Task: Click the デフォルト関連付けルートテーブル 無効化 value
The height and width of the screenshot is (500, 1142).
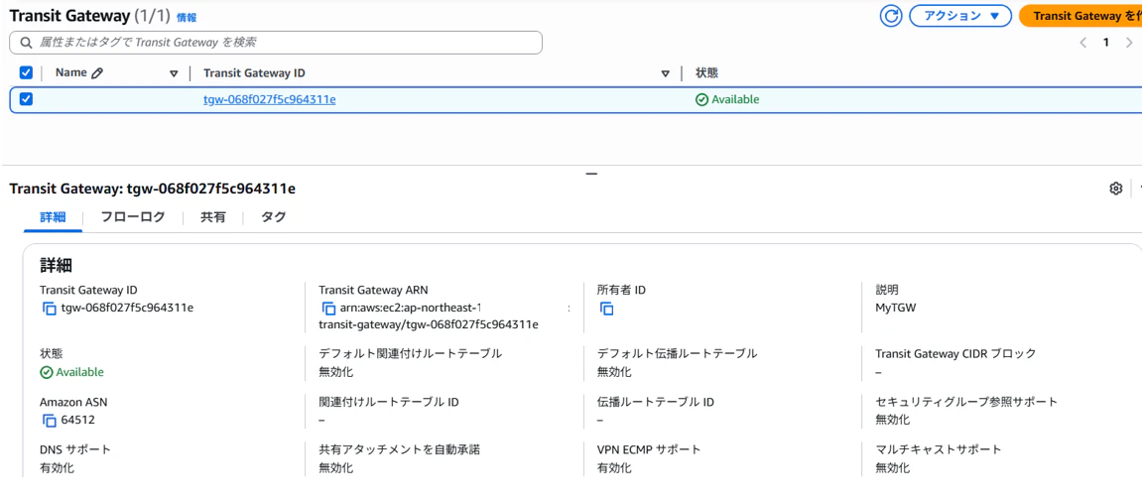Action: coord(335,372)
